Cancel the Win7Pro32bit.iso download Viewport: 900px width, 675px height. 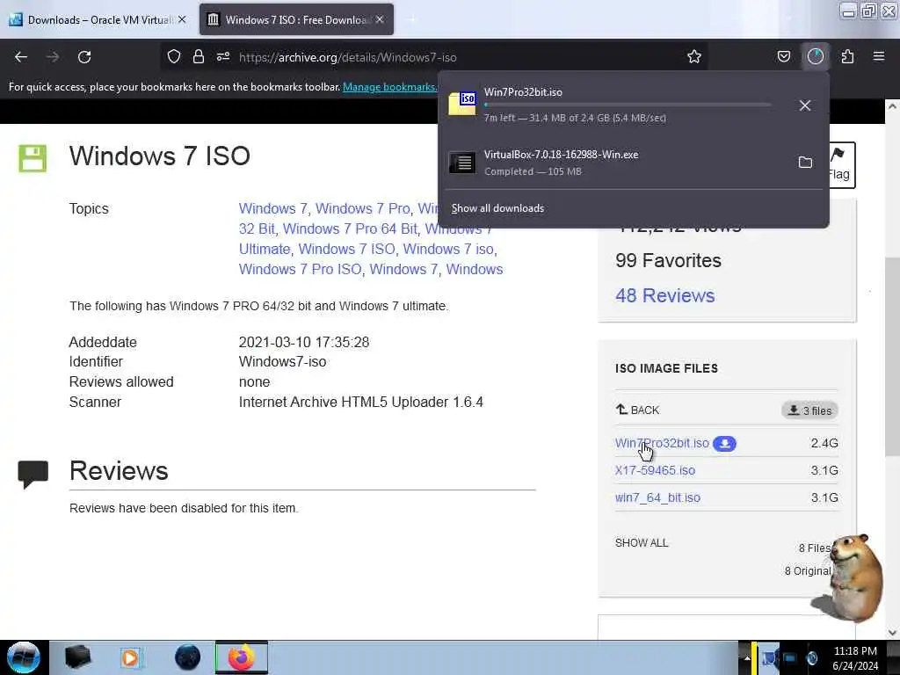pos(805,105)
